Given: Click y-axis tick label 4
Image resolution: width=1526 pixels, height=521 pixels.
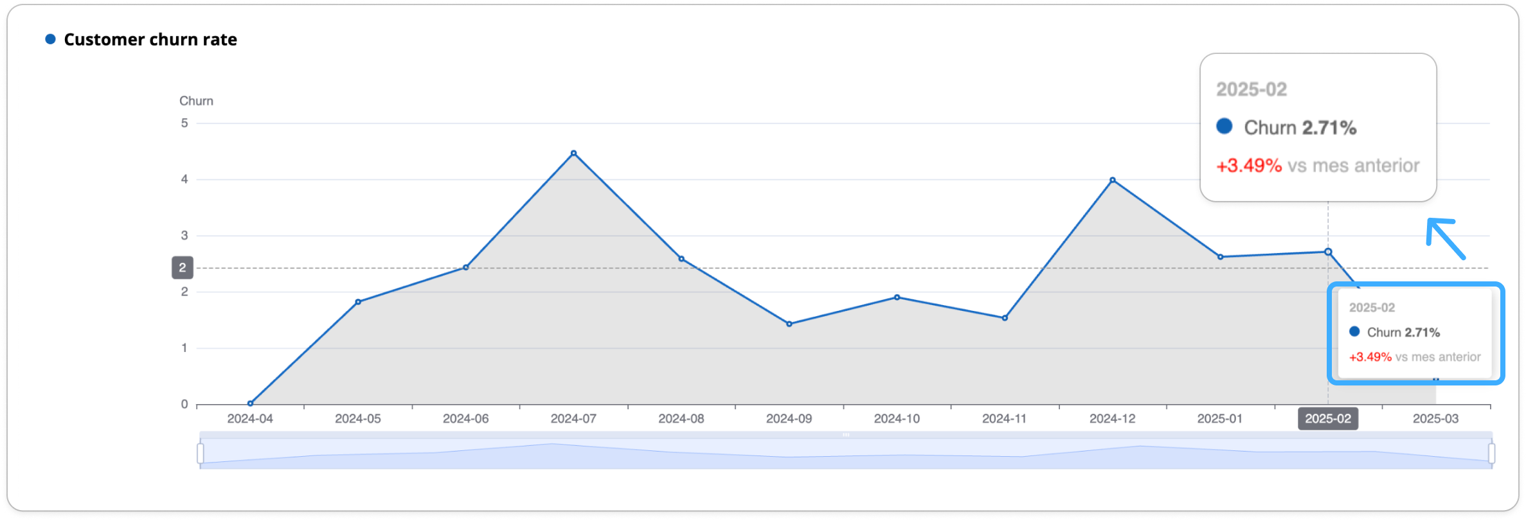Looking at the screenshot, I should click(x=184, y=179).
